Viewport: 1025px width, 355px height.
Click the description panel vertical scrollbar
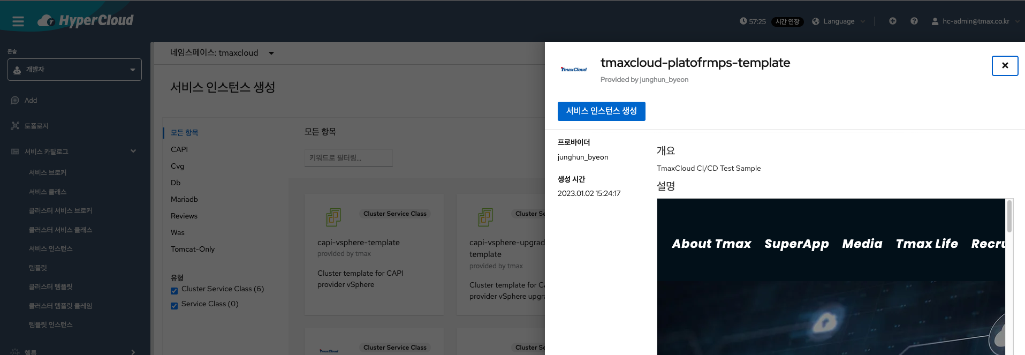[1009, 217]
